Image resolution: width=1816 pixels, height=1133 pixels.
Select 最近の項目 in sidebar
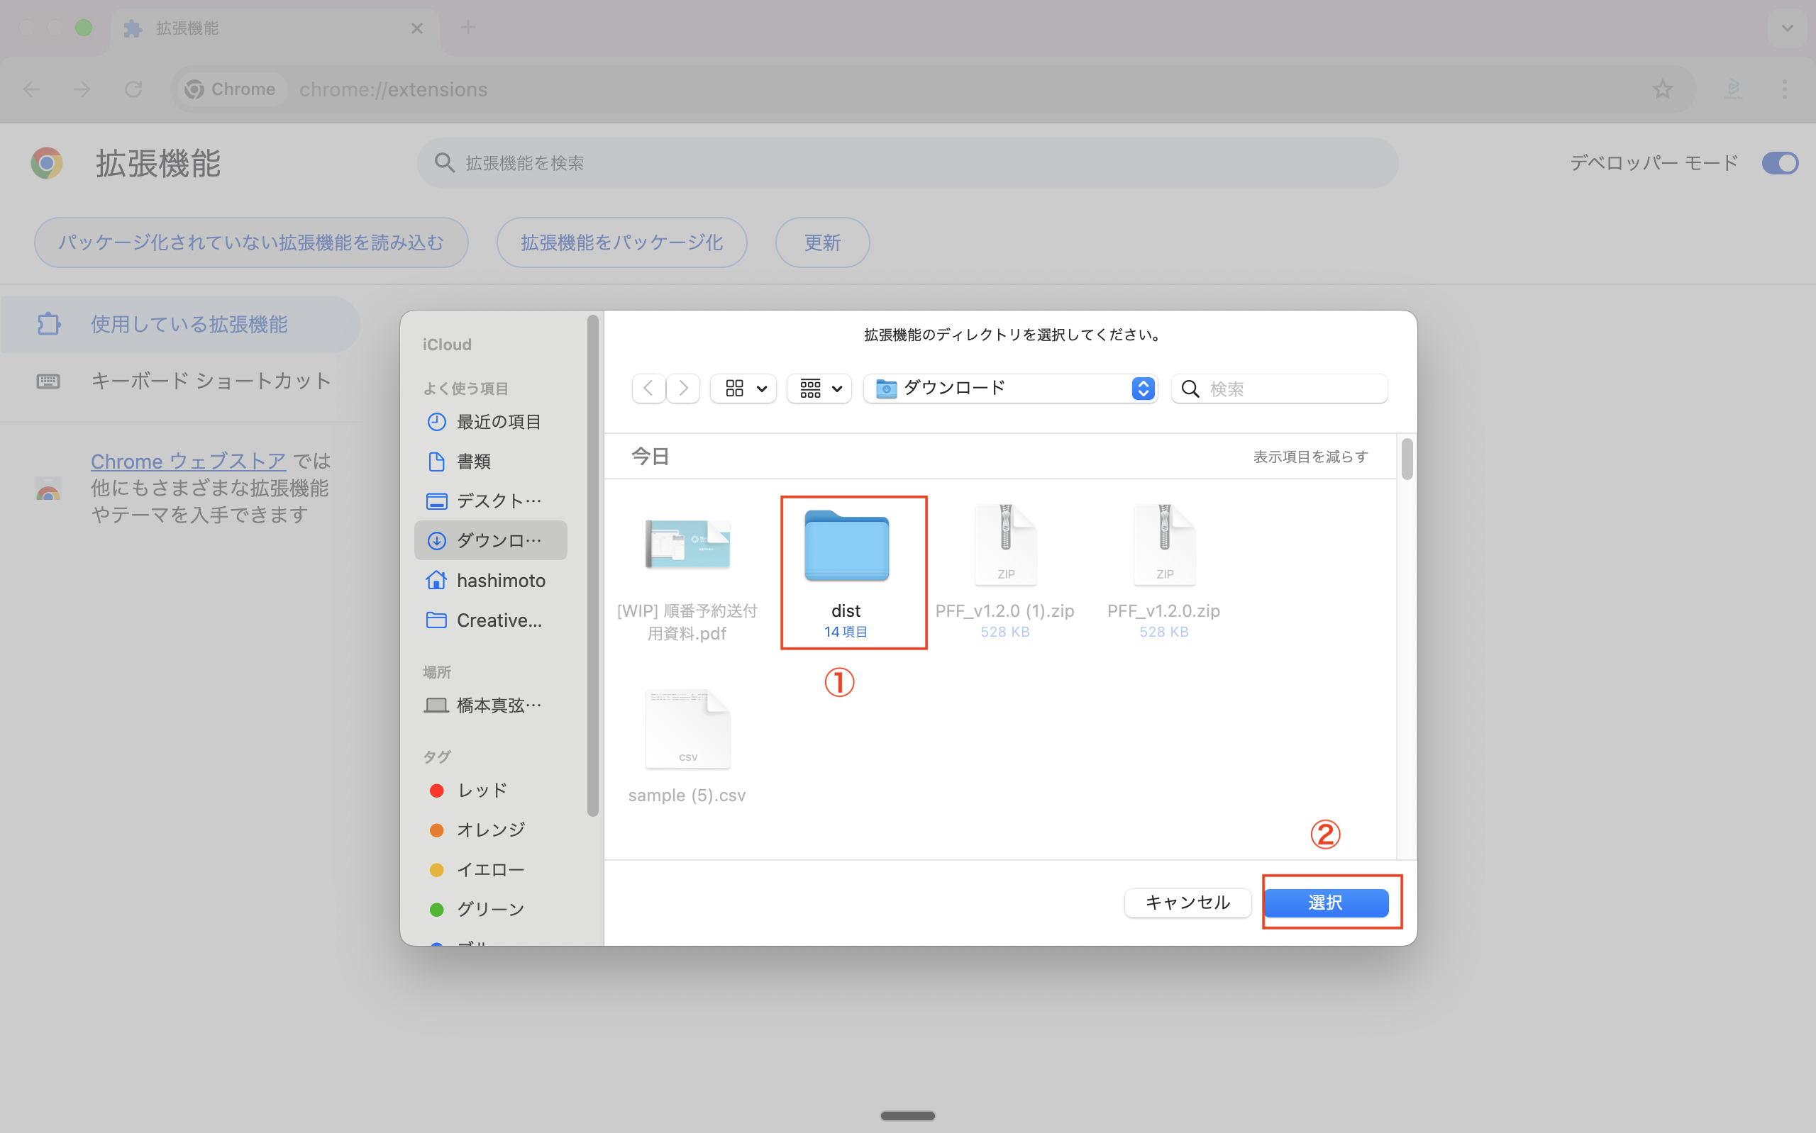tap(498, 422)
